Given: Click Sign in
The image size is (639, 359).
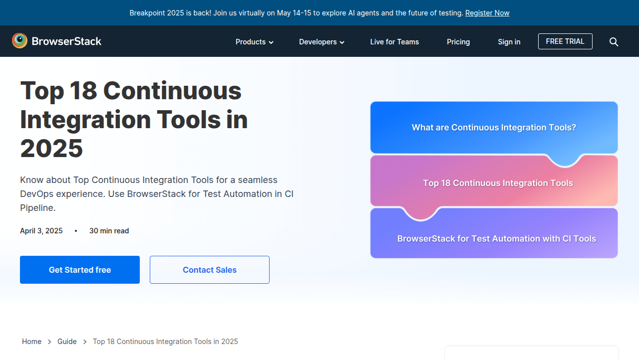Looking at the screenshot, I should (509, 42).
